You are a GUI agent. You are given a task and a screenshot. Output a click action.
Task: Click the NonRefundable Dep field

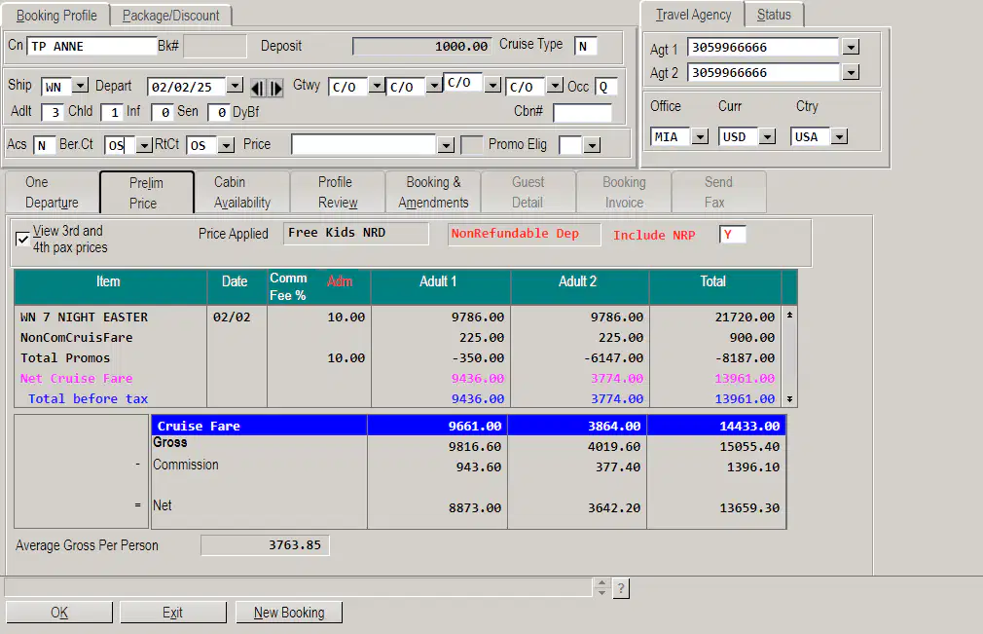[x=524, y=234]
